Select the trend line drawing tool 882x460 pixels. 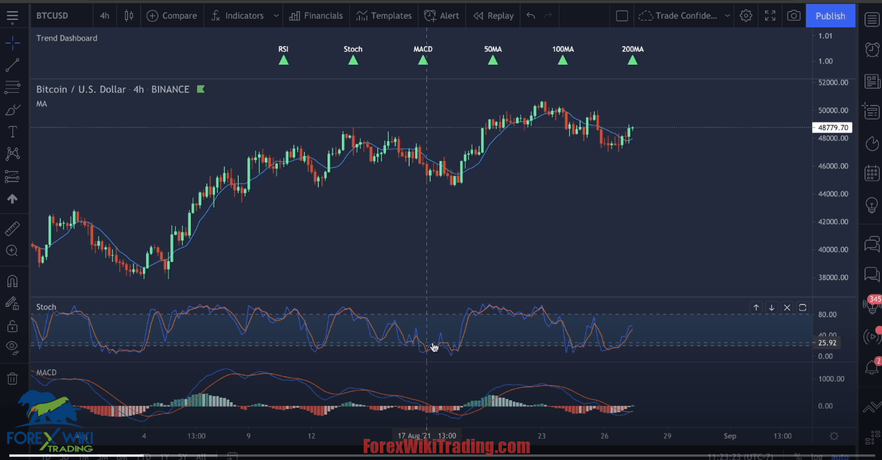[x=12, y=65]
